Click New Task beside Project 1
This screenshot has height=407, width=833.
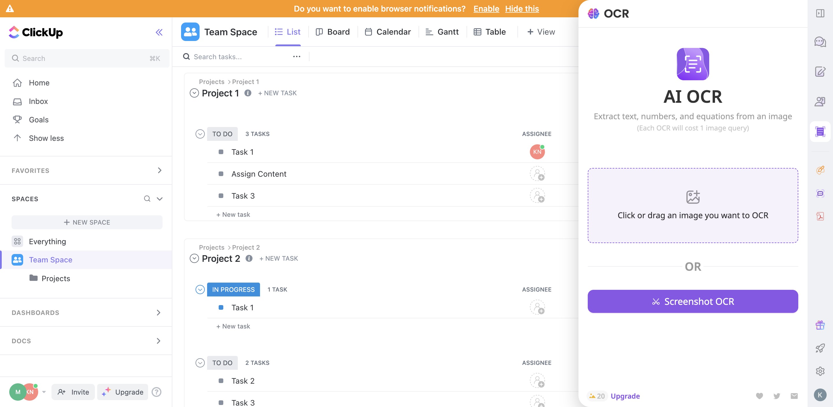click(x=277, y=93)
